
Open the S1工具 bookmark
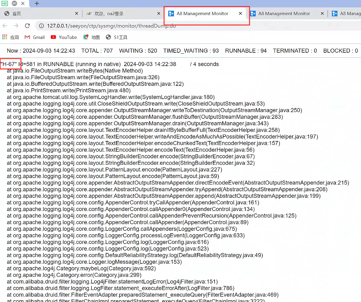tap(117, 37)
